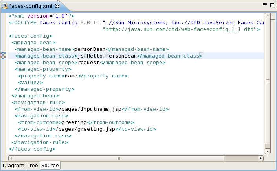
Task: Click the closing </managed-property> tag
Action: 44,89
